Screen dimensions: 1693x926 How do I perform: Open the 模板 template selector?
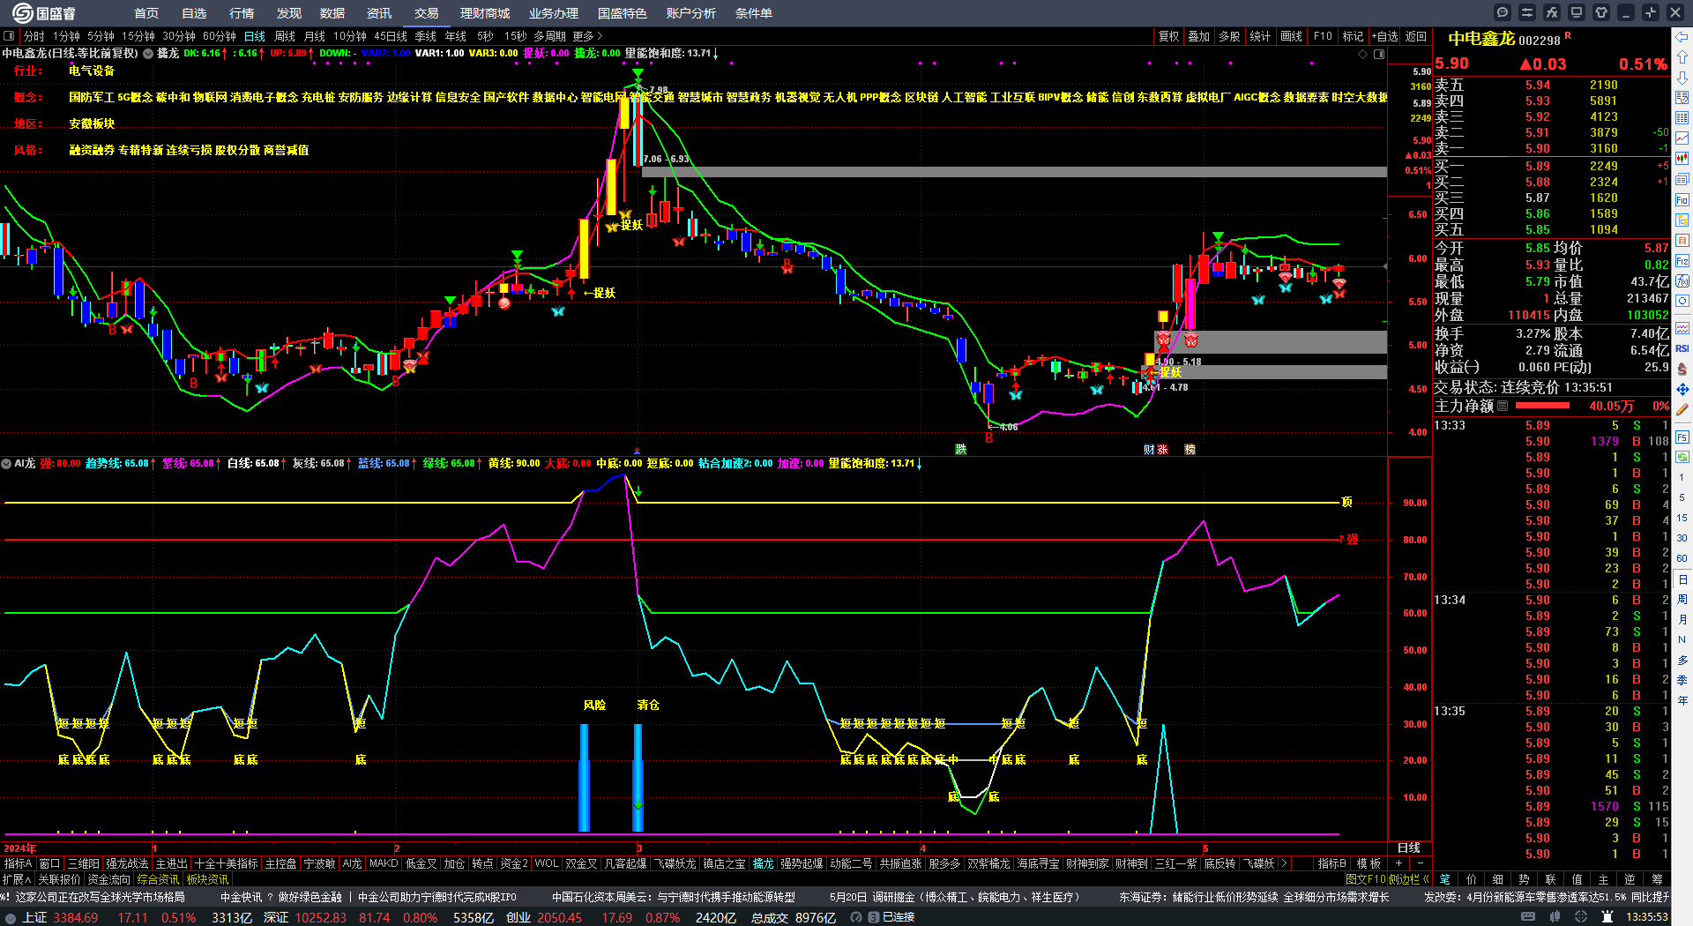(1369, 863)
